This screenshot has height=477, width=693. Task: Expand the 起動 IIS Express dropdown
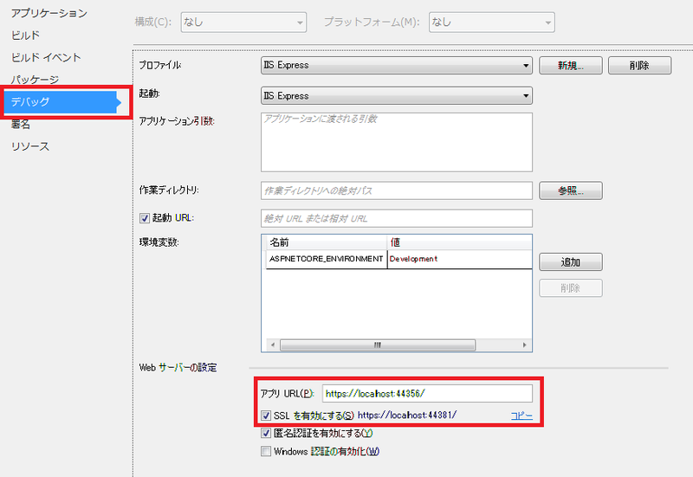click(x=397, y=96)
